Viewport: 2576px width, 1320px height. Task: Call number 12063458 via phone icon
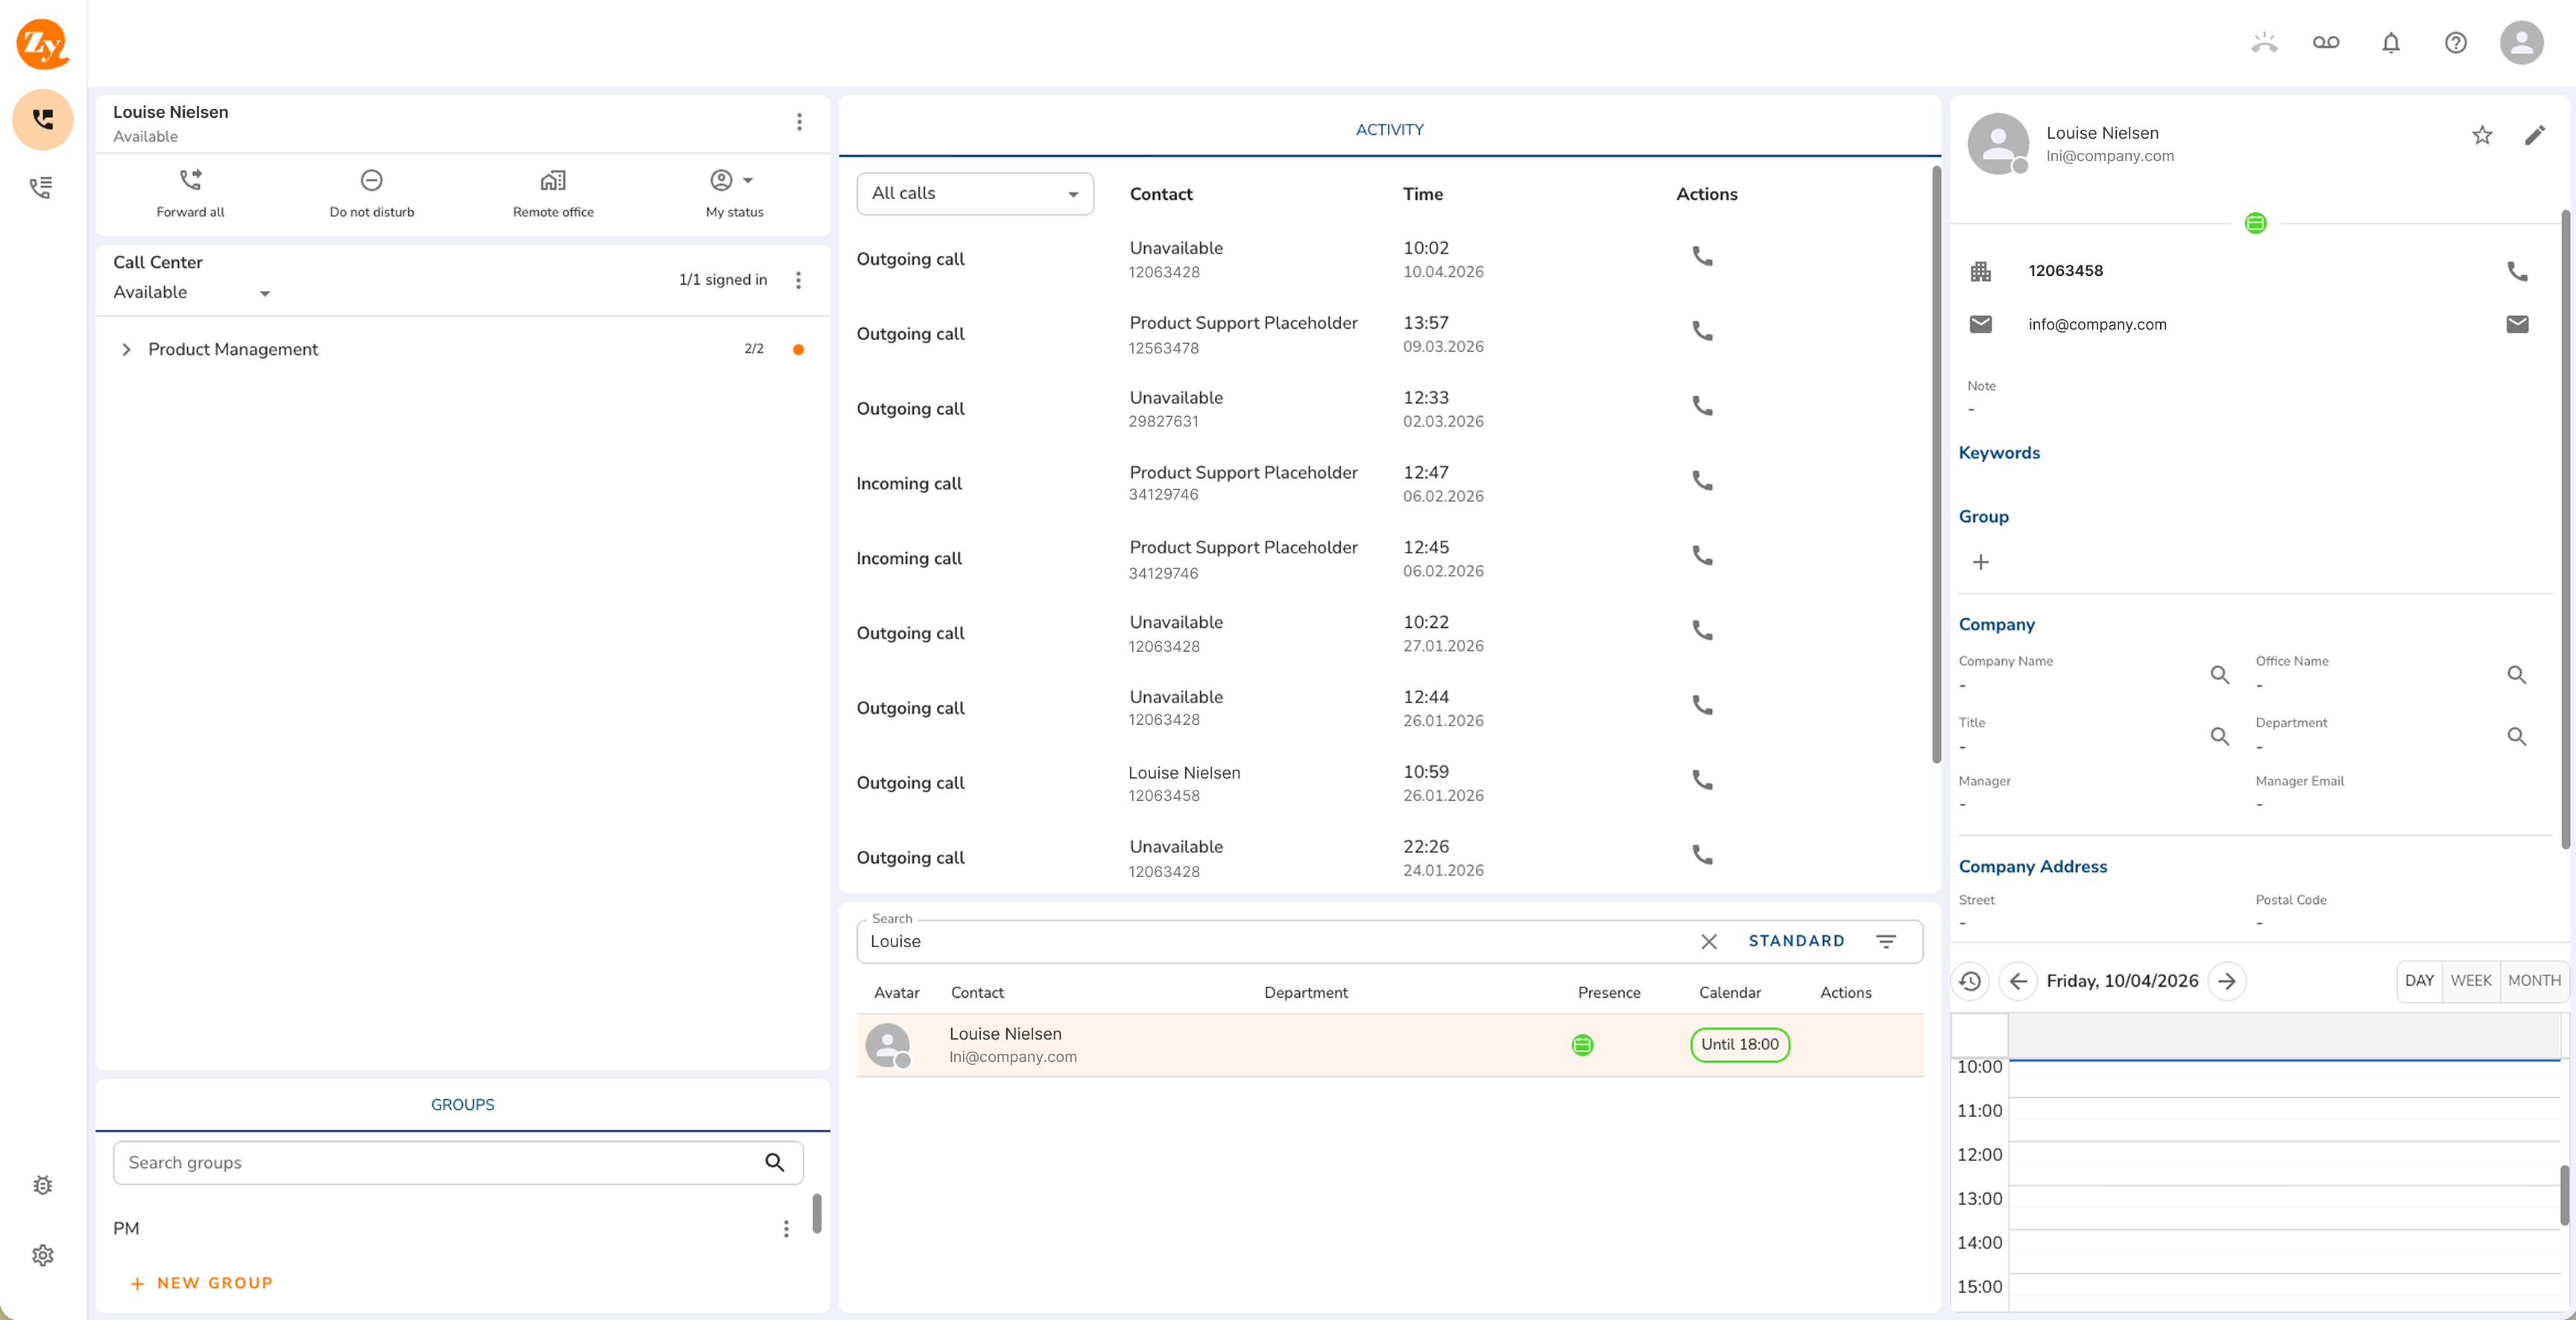click(x=2516, y=271)
